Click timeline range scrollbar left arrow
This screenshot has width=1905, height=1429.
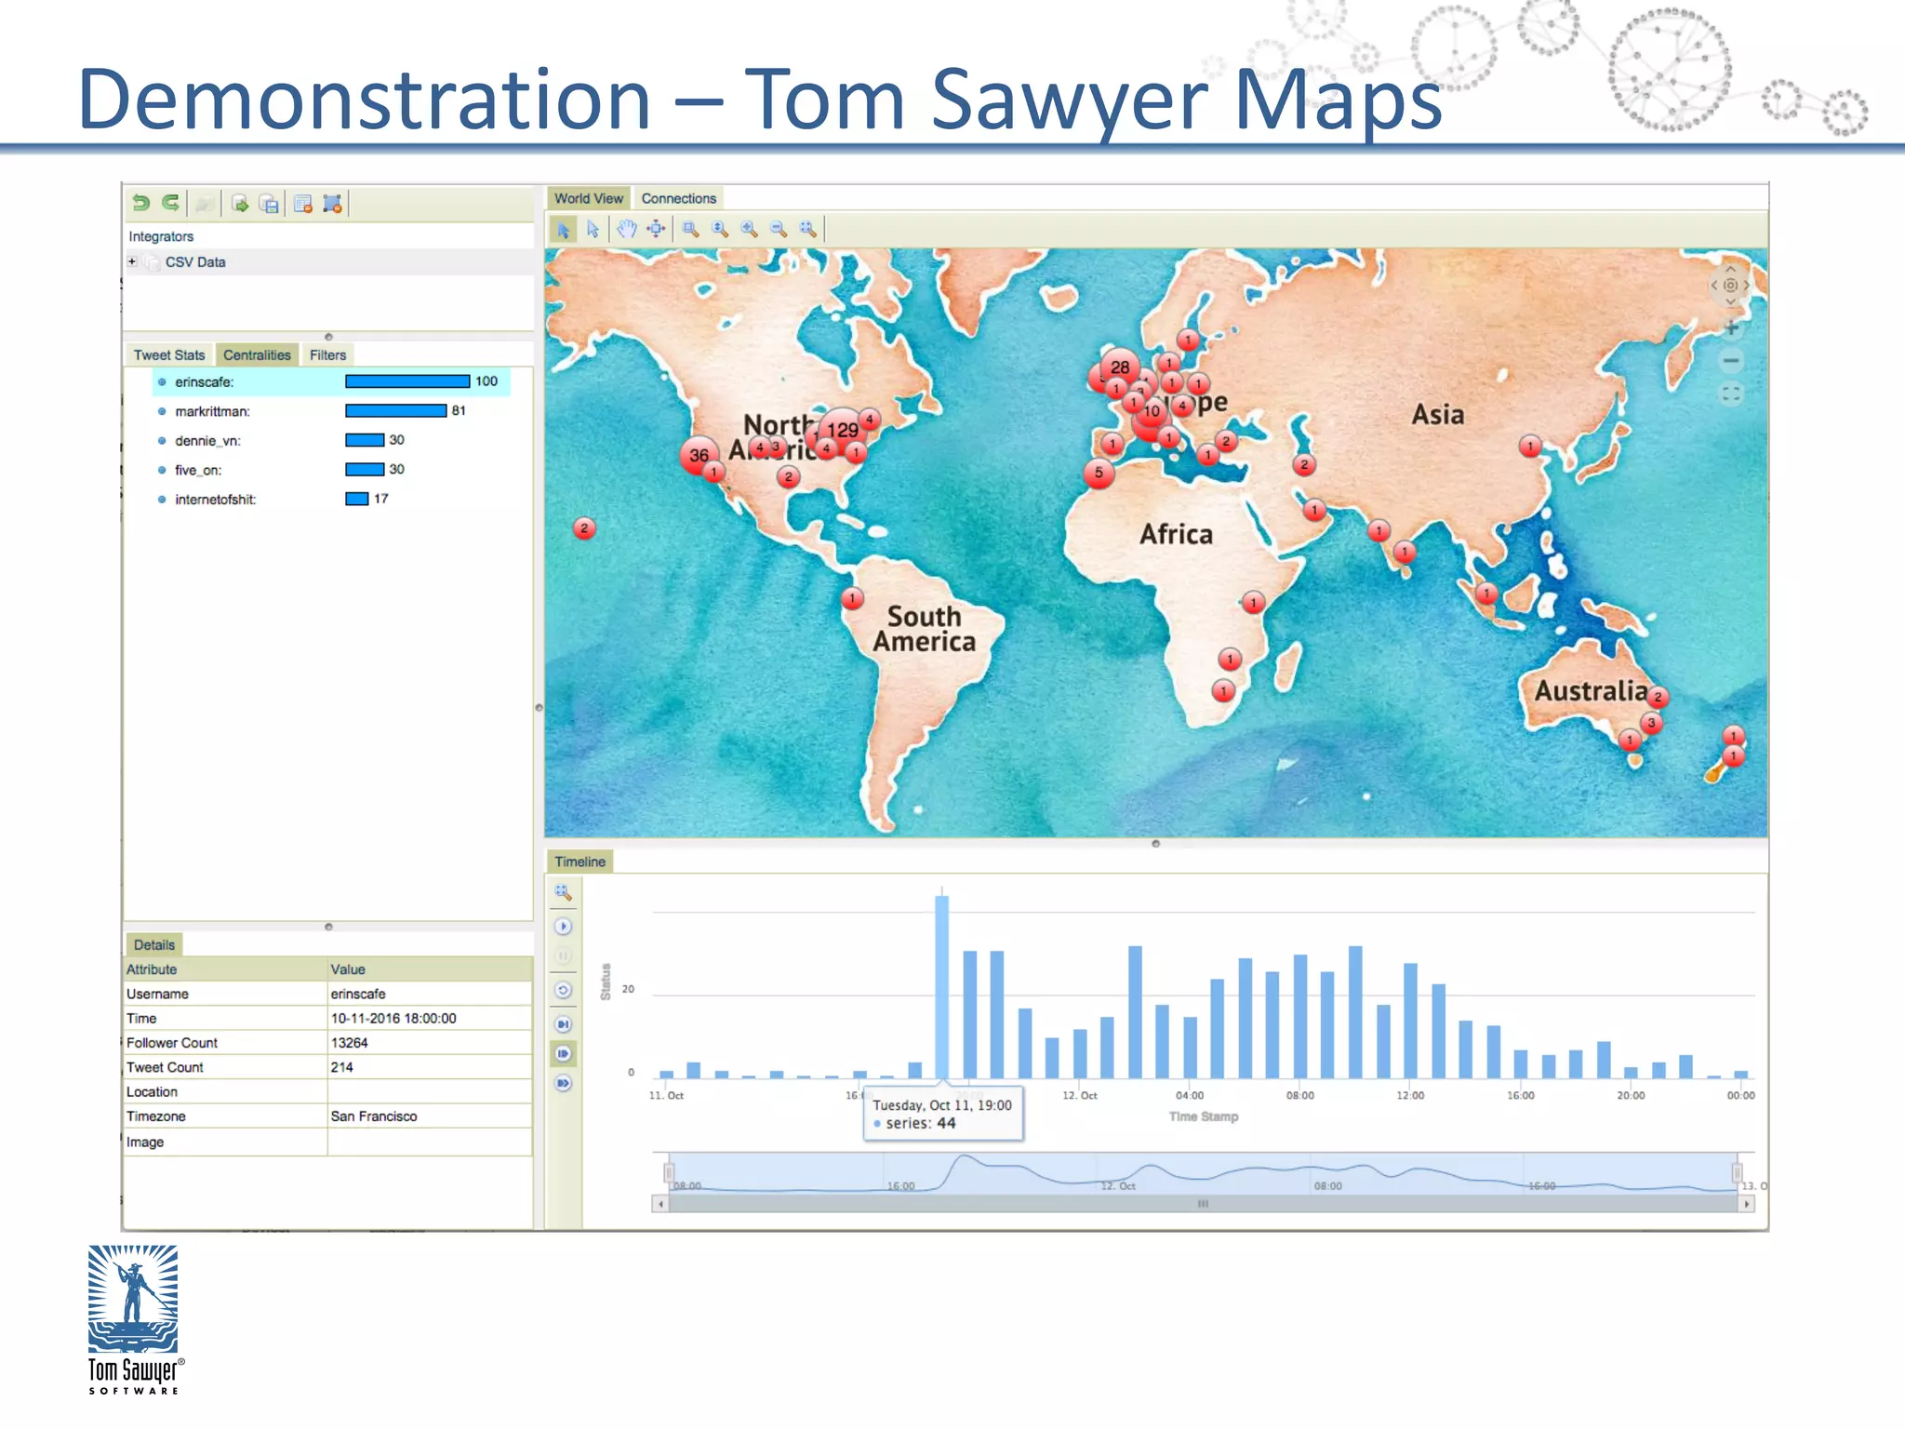pos(660,1204)
